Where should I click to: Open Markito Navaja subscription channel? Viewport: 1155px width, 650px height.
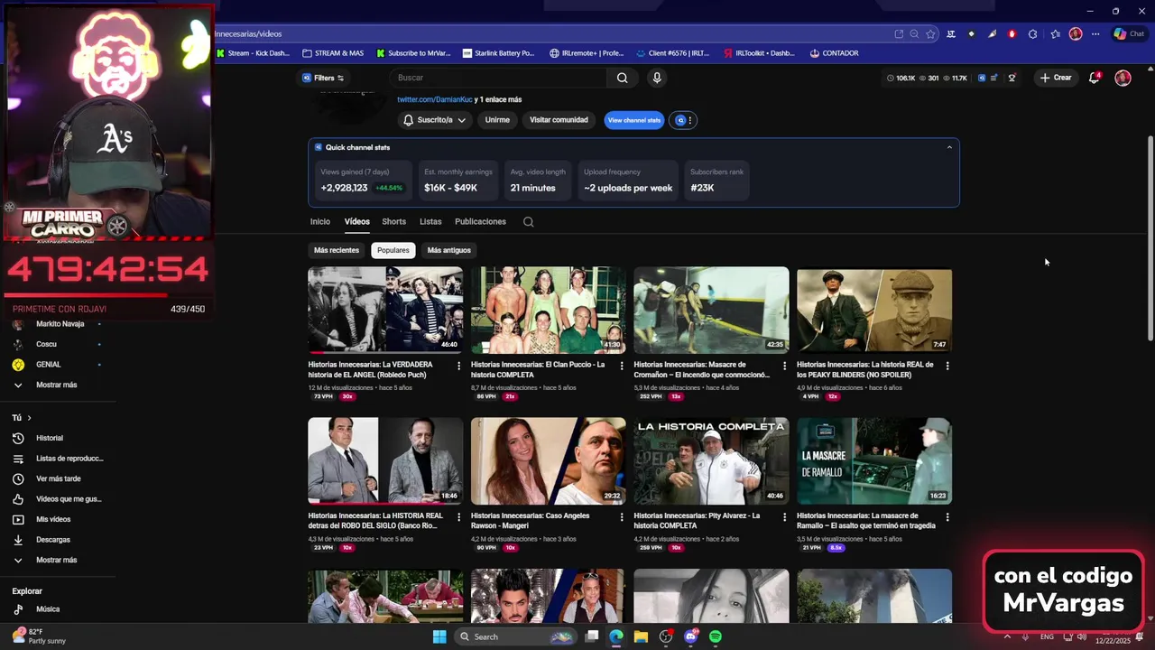58,324
